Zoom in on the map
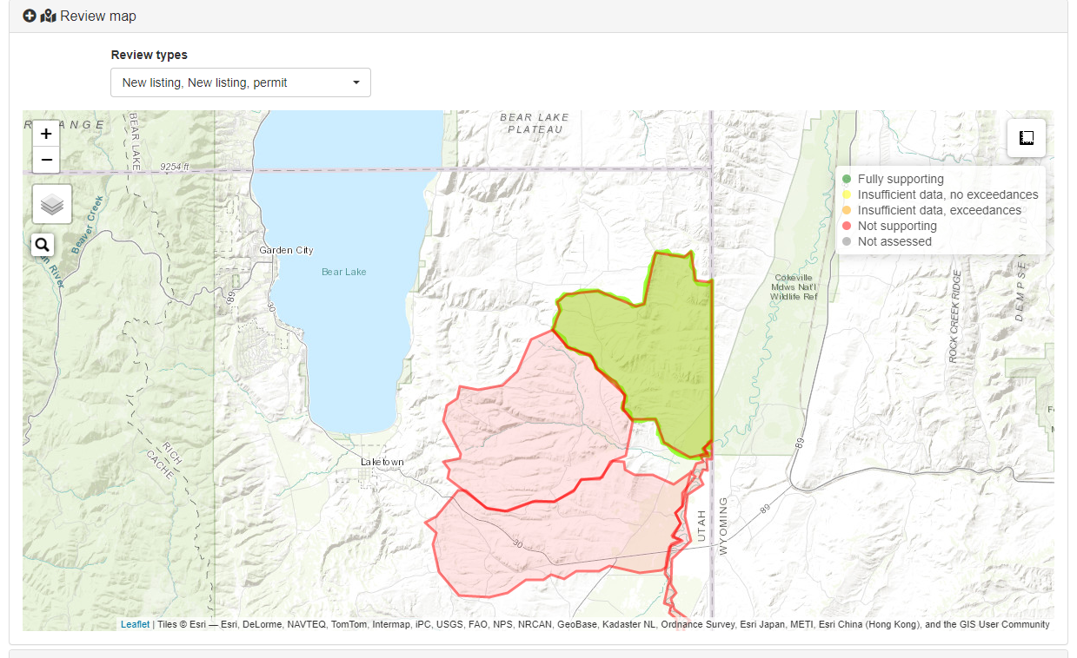Image resolution: width=1077 pixels, height=658 pixels. pos(46,134)
